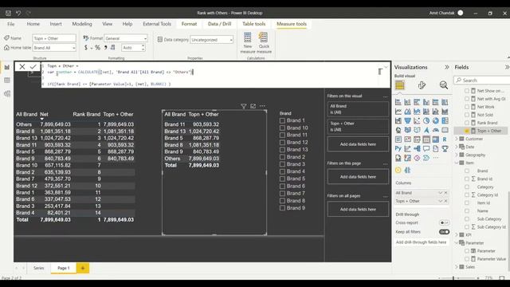Viewport: 510px width, 287px height.
Task: Add a new page with plus button
Action: 83,268
